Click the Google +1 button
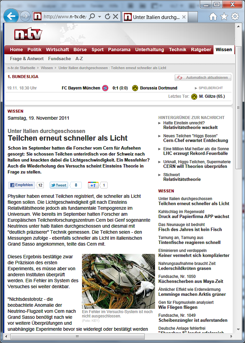 (93, 185)
